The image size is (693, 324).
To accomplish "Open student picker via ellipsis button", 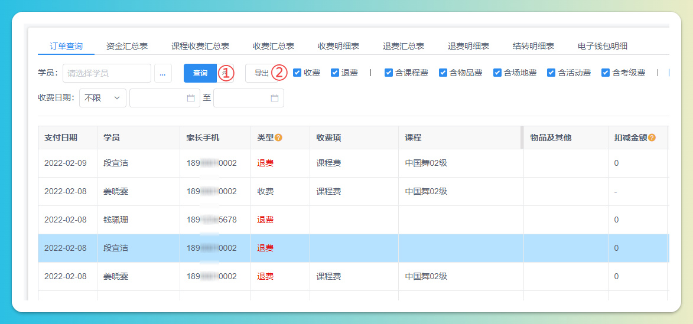I will coord(162,73).
